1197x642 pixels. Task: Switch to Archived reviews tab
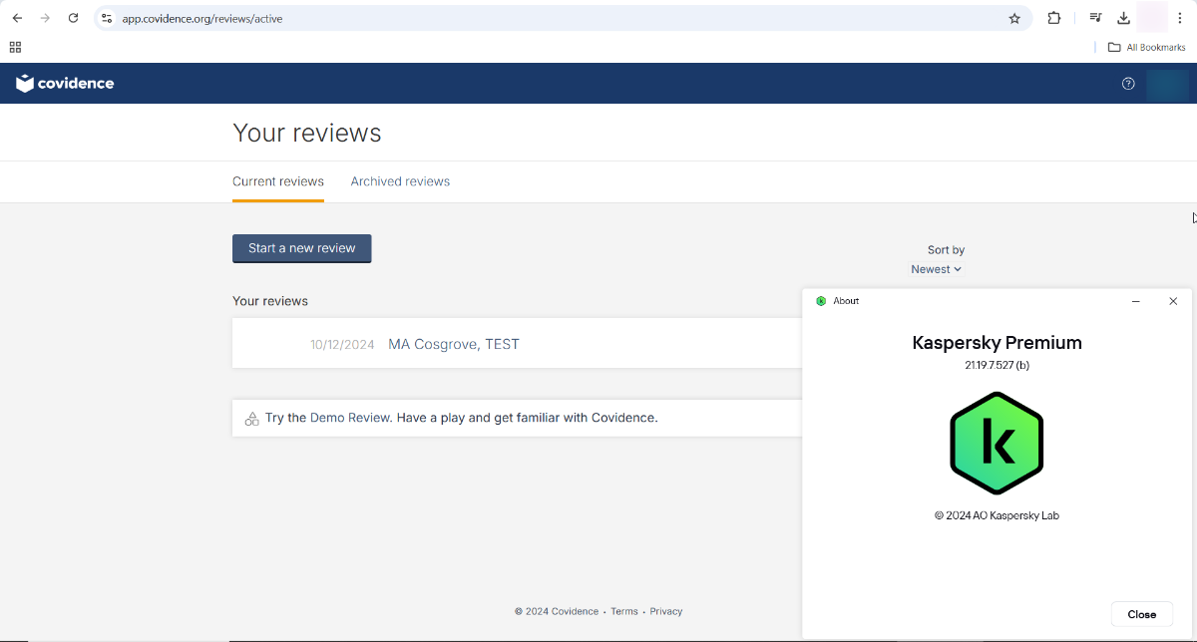400,181
